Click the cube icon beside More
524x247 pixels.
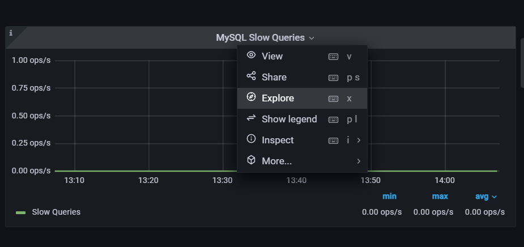coord(251,160)
